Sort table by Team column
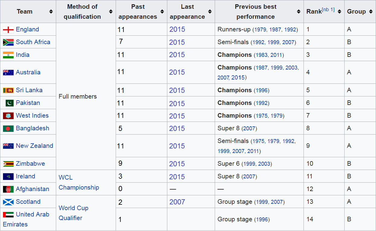Viewport: 376px width, 231px height. coord(51,11)
